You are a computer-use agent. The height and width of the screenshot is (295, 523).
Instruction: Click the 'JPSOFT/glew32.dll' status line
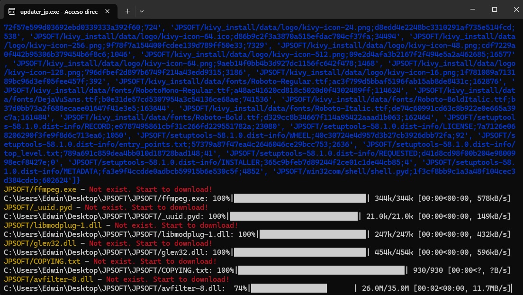(x=108, y=243)
